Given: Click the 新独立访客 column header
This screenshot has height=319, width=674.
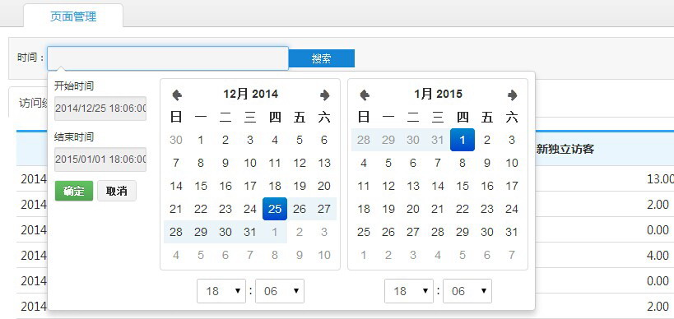Looking at the screenshot, I should [565, 149].
